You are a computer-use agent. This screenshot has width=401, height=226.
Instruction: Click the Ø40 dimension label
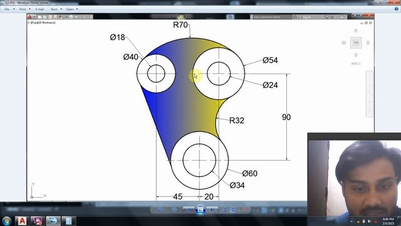(x=131, y=57)
